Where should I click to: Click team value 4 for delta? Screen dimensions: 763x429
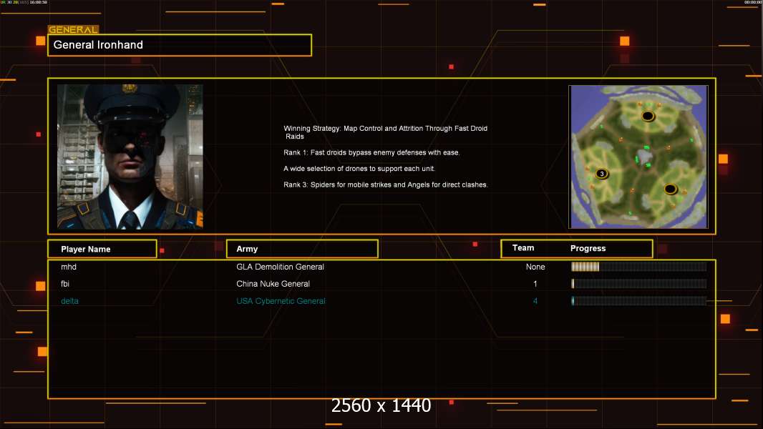click(535, 301)
